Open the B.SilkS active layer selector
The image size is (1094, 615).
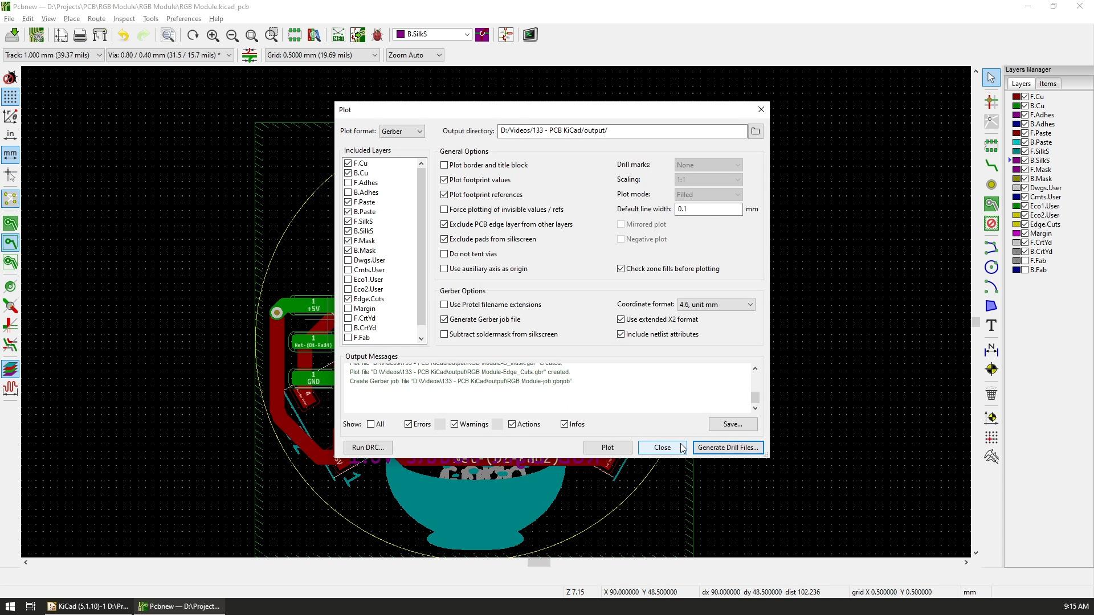[432, 35]
